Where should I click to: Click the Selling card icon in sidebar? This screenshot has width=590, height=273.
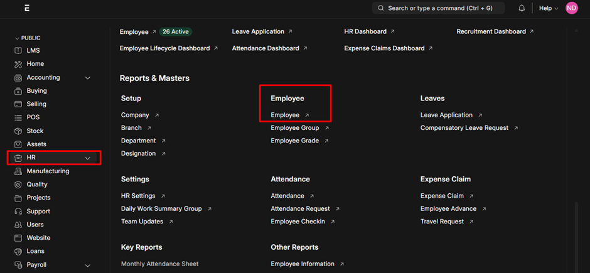(x=18, y=104)
